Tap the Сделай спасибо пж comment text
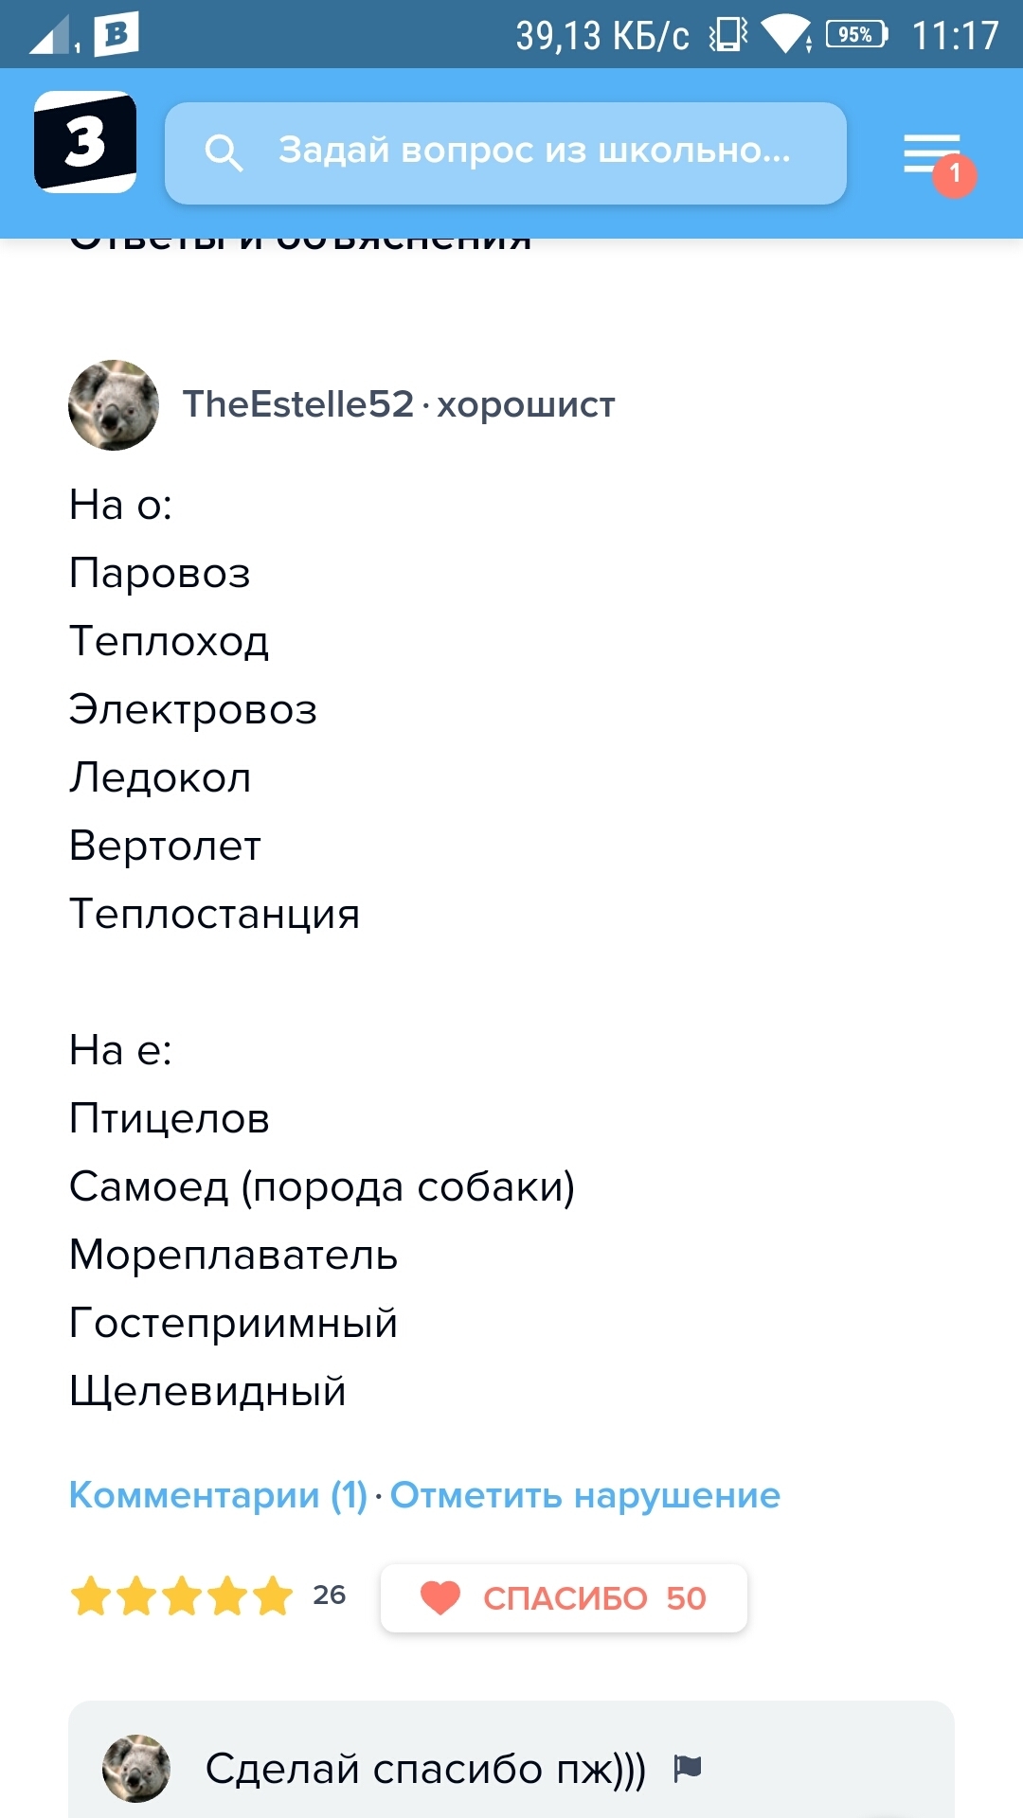Viewport: 1023px width, 1818px height. click(425, 1768)
